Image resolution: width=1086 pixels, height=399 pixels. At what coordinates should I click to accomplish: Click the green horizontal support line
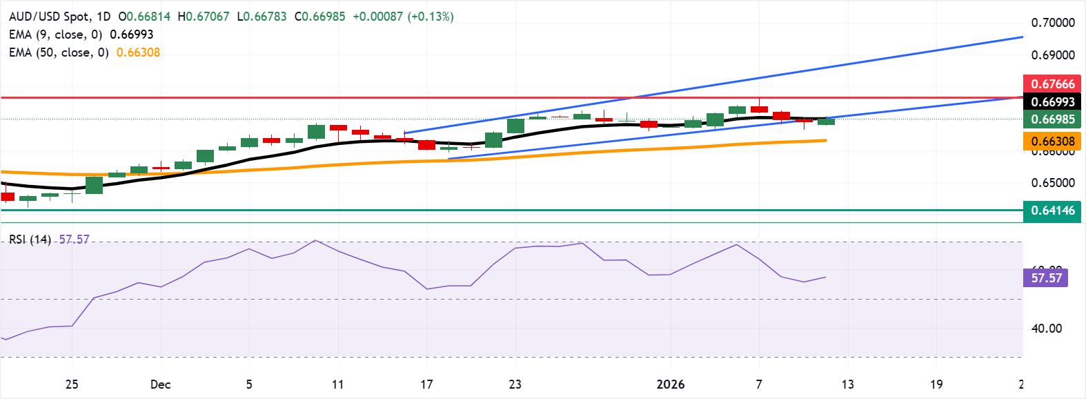511,210
